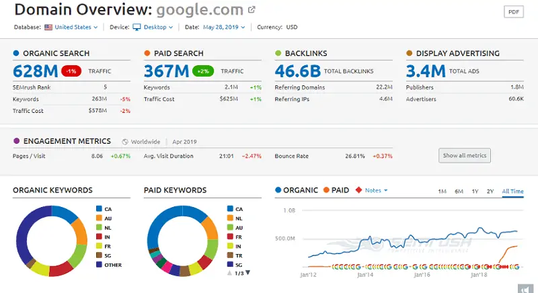Click the Worldwide globe icon
Viewport: 538px width, 293px height.
point(125,142)
